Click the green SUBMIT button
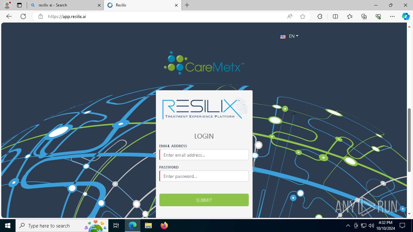This screenshot has width=413, height=232. [x=204, y=200]
